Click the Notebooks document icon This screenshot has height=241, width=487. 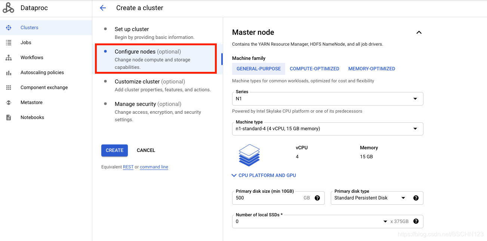click(x=9, y=118)
